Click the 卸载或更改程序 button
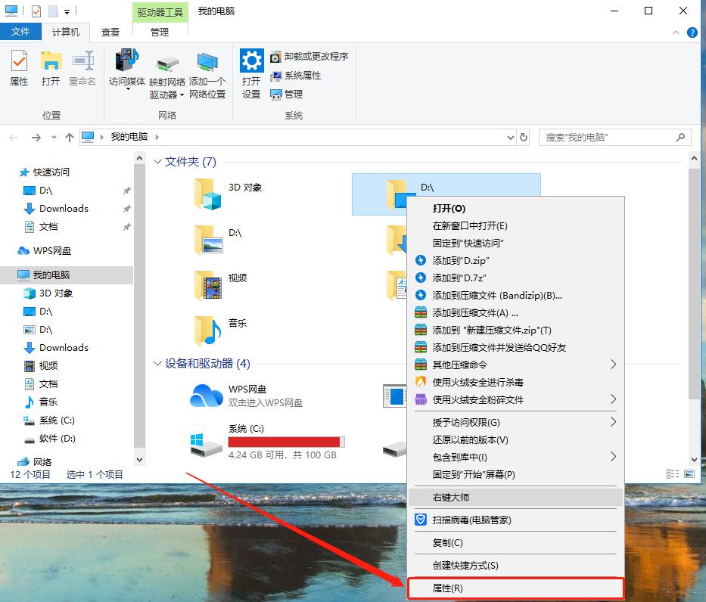 pyautogui.click(x=311, y=56)
